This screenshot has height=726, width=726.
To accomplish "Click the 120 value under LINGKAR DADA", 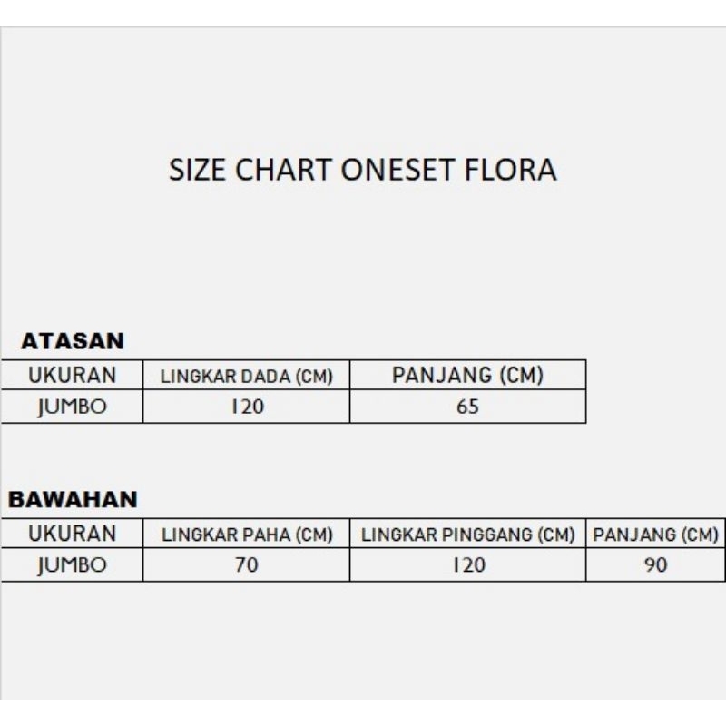I will [x=246, y=407].
